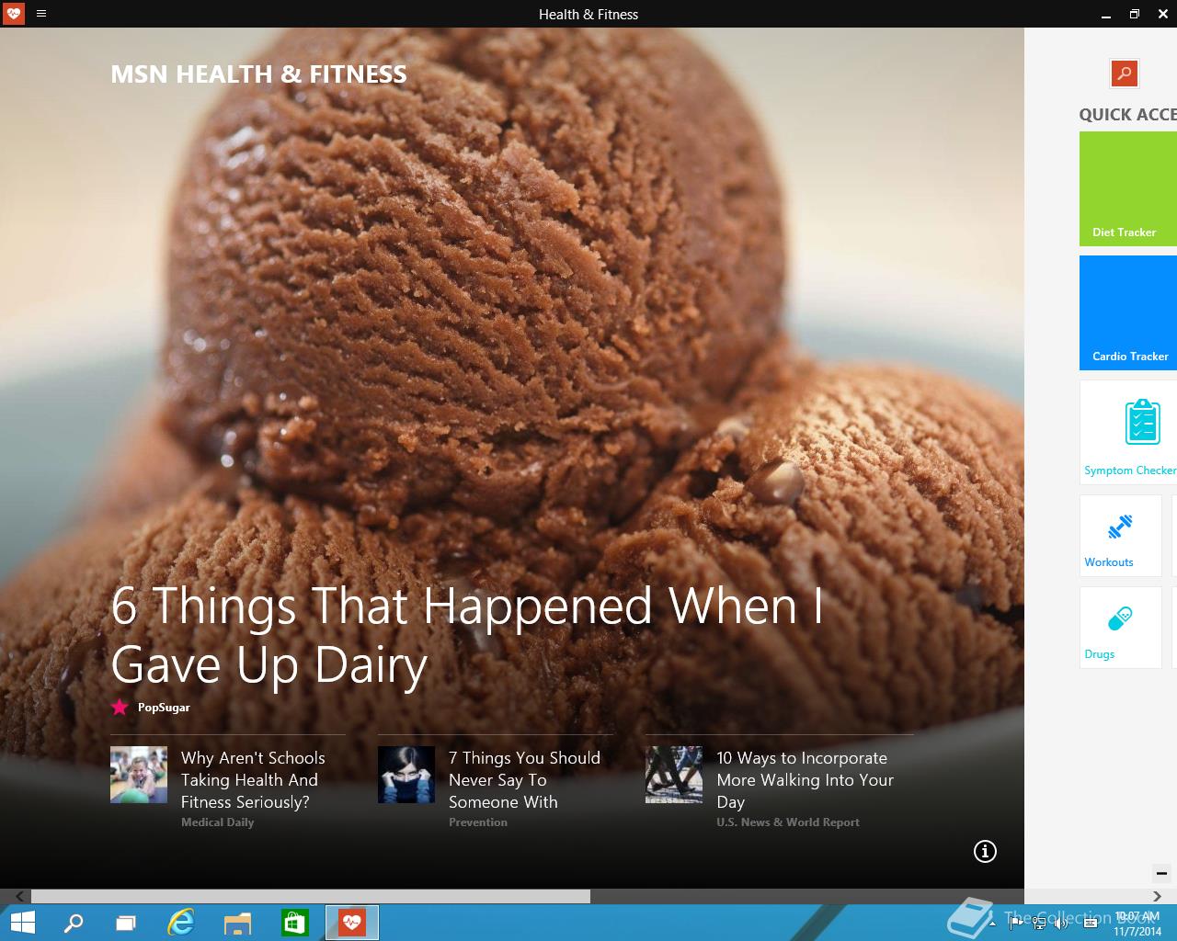The height and width of the screenshot is (941, 1177).
Task: Open the Windows Store taskbar icon
Action: (295, 923)
